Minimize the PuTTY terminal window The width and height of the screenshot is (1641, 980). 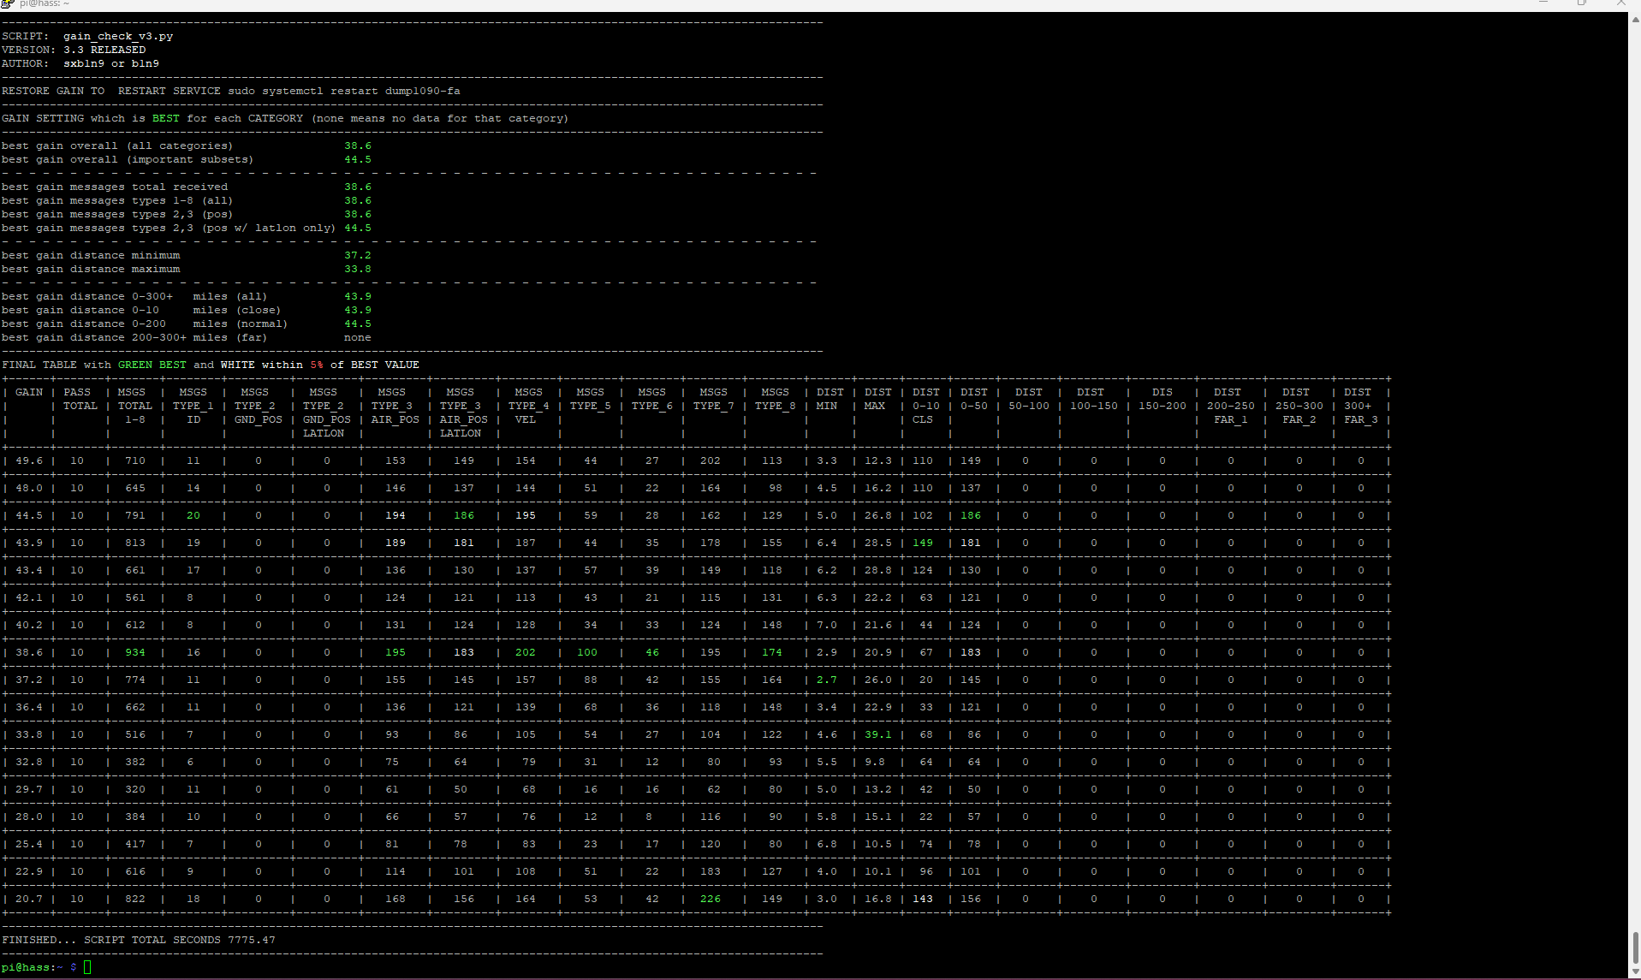pos(1544,3)
